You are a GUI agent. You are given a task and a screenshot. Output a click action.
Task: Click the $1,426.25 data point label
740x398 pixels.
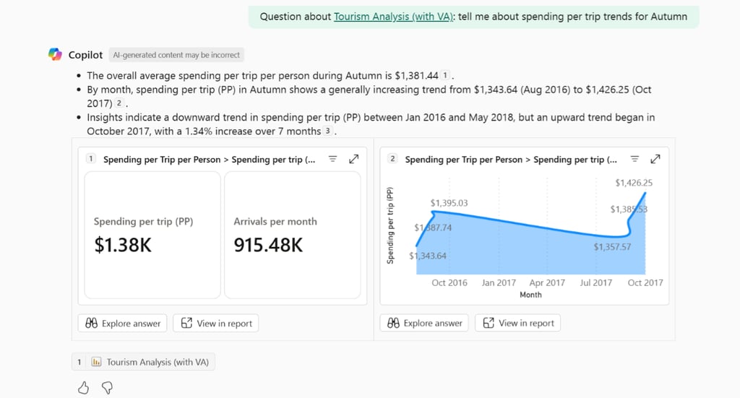pos(634,183)
